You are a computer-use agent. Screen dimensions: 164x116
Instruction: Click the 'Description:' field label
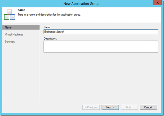(50, 39)
